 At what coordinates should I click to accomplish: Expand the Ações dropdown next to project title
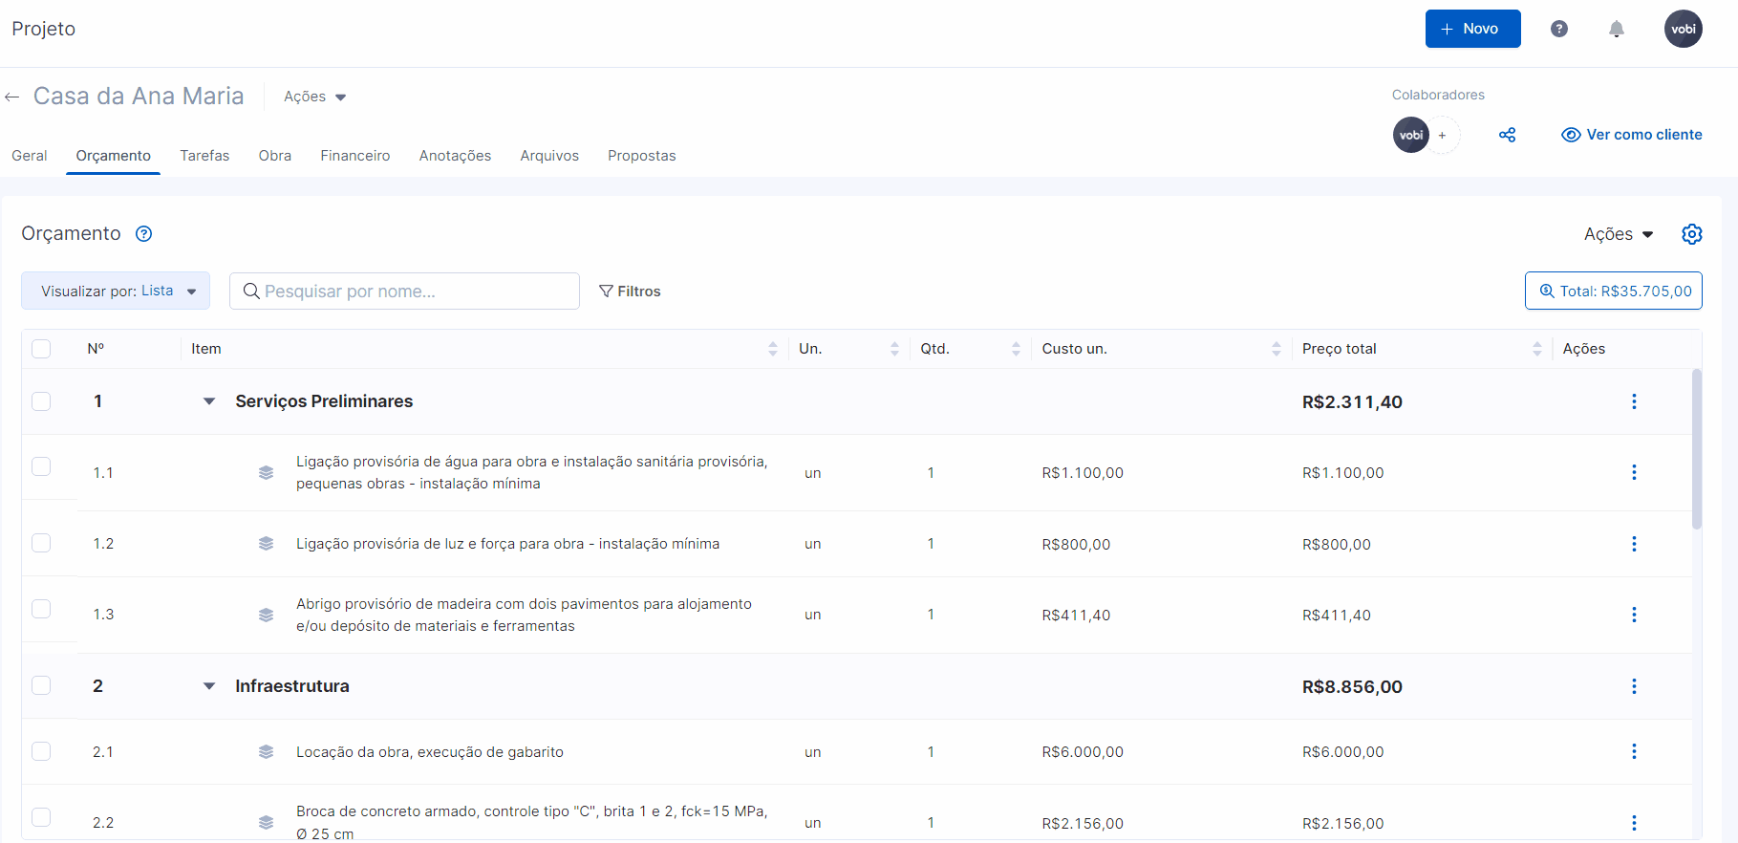(x=314, y=97)
